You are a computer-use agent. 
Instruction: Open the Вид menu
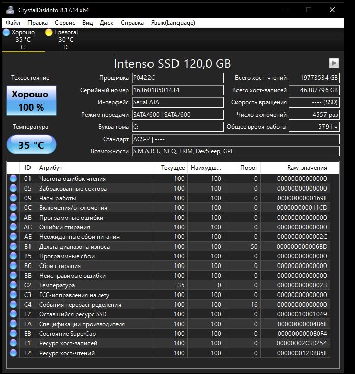87,23
